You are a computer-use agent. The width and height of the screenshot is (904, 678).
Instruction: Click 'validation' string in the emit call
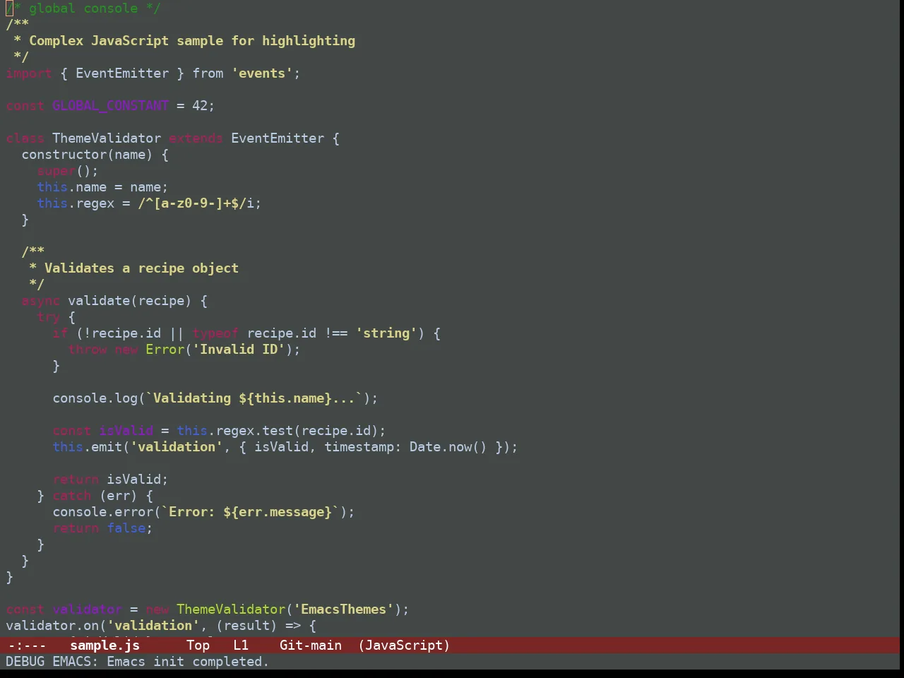coord(177,447)
